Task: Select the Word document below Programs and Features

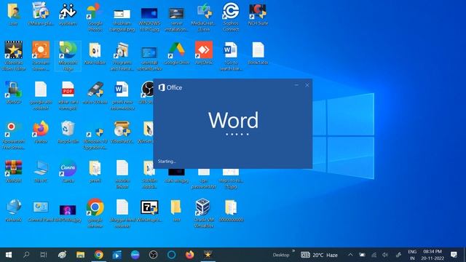Action: (122, 95)
